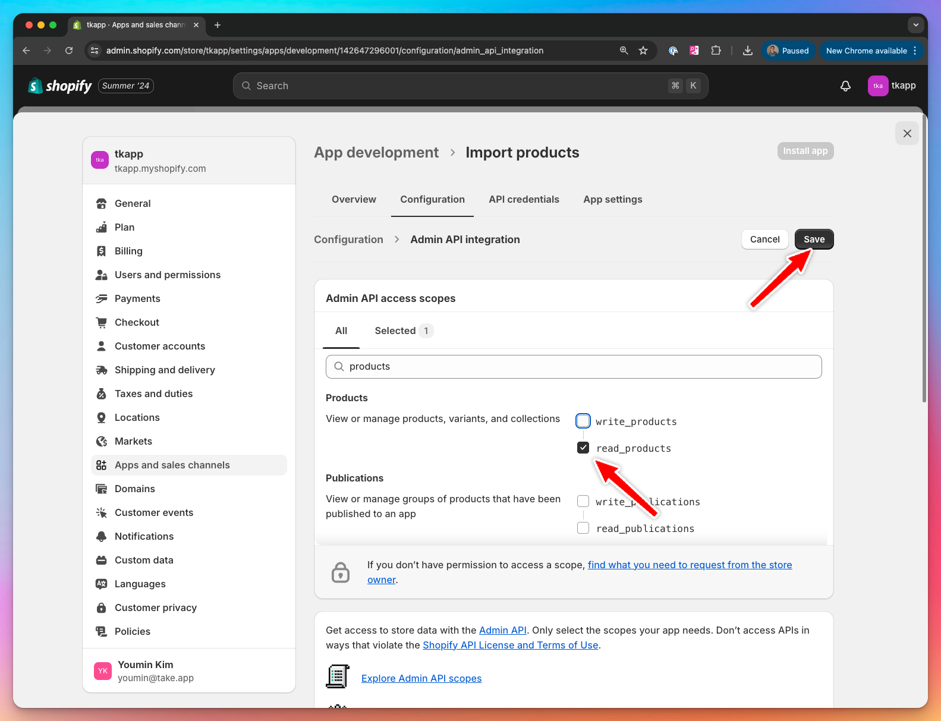Enable the read_publications scope checkbox
Screen dimensions: 941x721
point(583,528)
